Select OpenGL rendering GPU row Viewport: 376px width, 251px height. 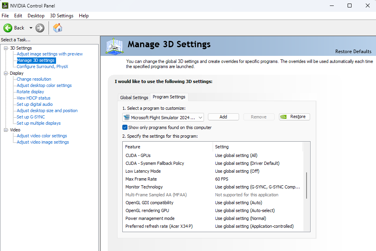click(213, 210)
